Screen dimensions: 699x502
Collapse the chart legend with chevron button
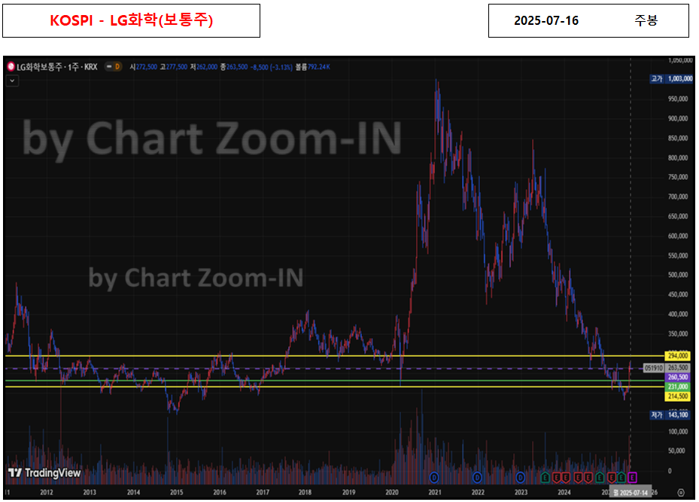12,81
